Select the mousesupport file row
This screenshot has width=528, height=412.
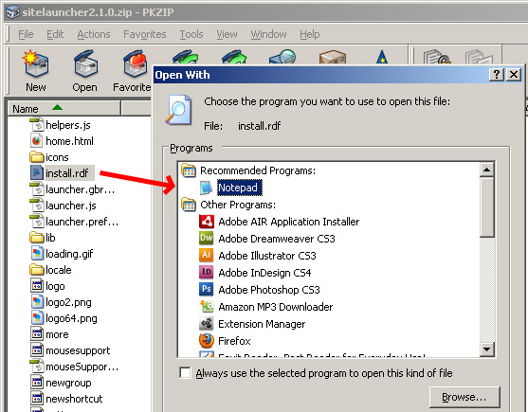point(71,350)
